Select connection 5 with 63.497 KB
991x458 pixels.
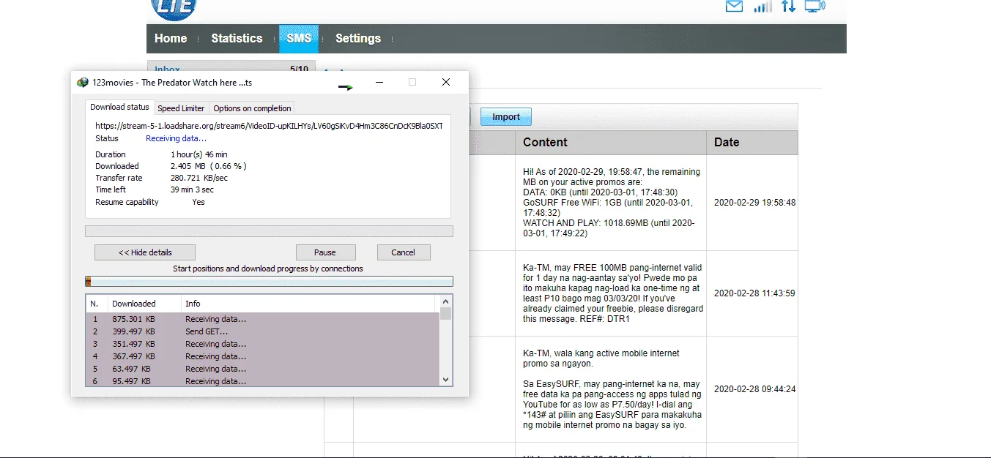[x=262, y=369]
